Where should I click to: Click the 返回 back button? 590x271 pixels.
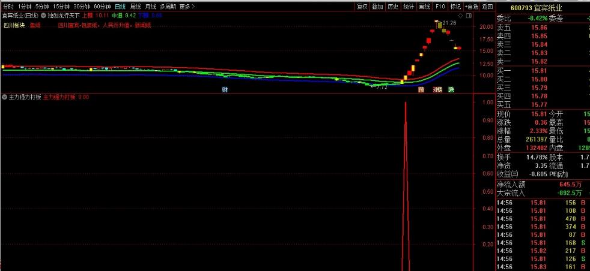pyautogui.click(x=487, y=7)
